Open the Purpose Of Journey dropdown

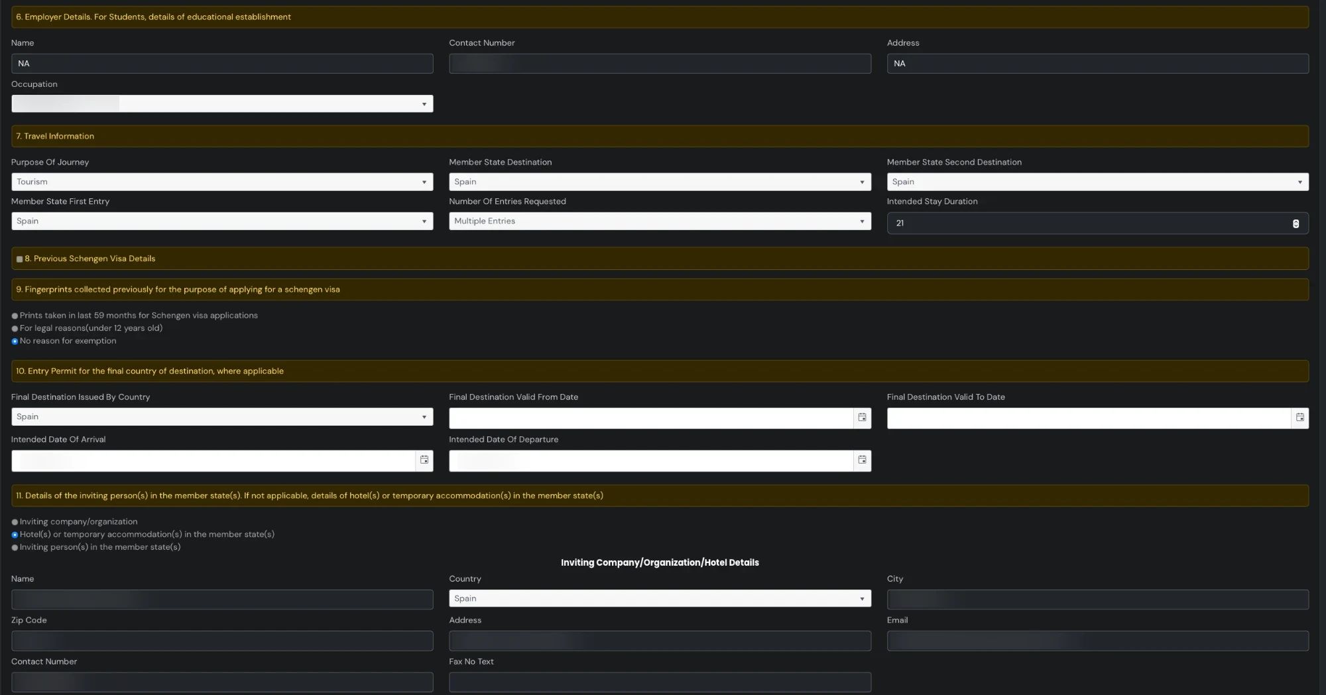pyautogui.click(x=222, y=182)
